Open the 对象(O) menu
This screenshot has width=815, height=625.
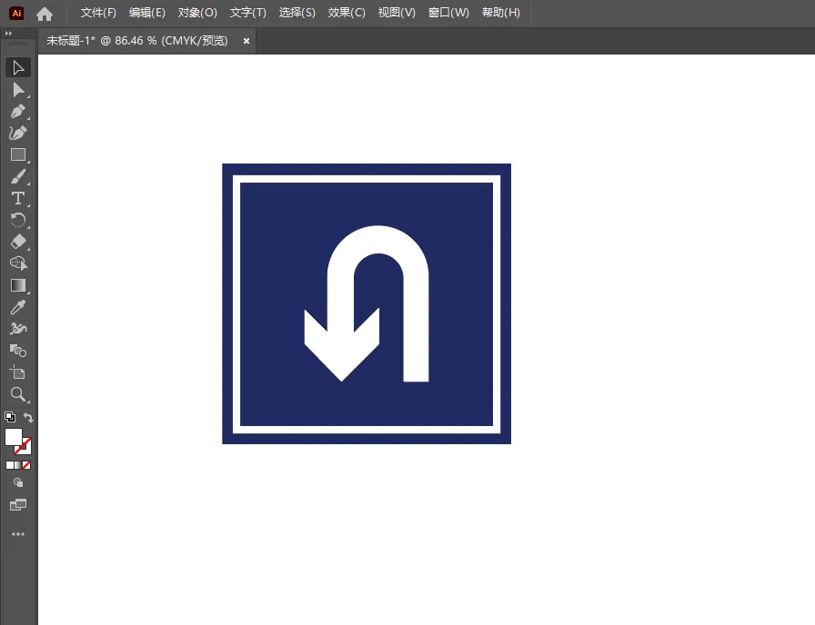(197, 13)
